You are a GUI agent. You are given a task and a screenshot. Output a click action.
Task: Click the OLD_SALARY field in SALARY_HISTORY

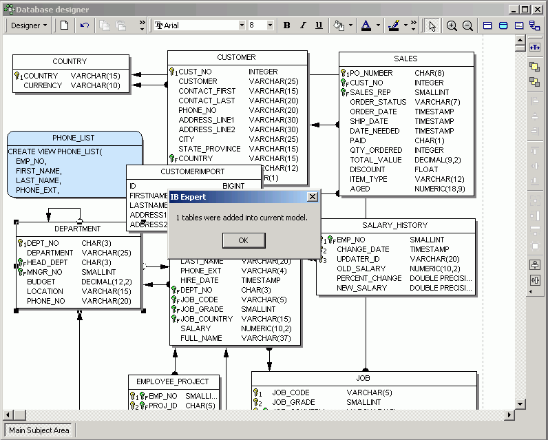pyautogui.click(x=361, y=269)
